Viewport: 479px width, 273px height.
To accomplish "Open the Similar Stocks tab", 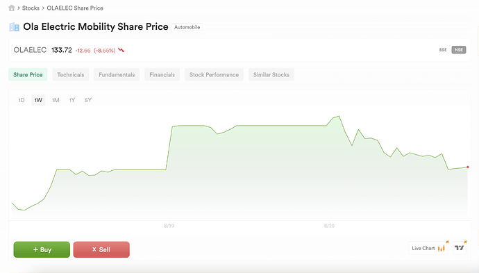I will click(x=271, y=74).
